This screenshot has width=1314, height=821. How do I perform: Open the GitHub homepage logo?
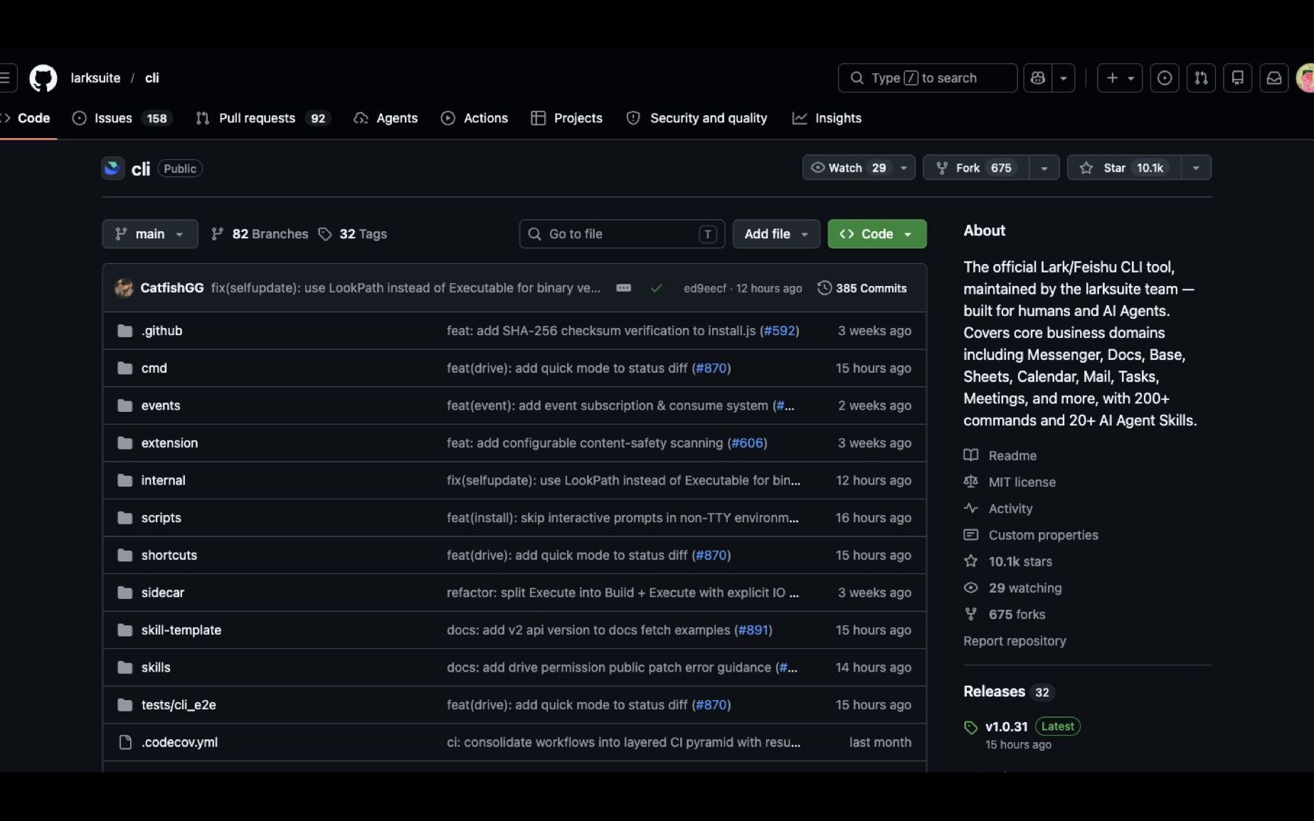(43, 78)
